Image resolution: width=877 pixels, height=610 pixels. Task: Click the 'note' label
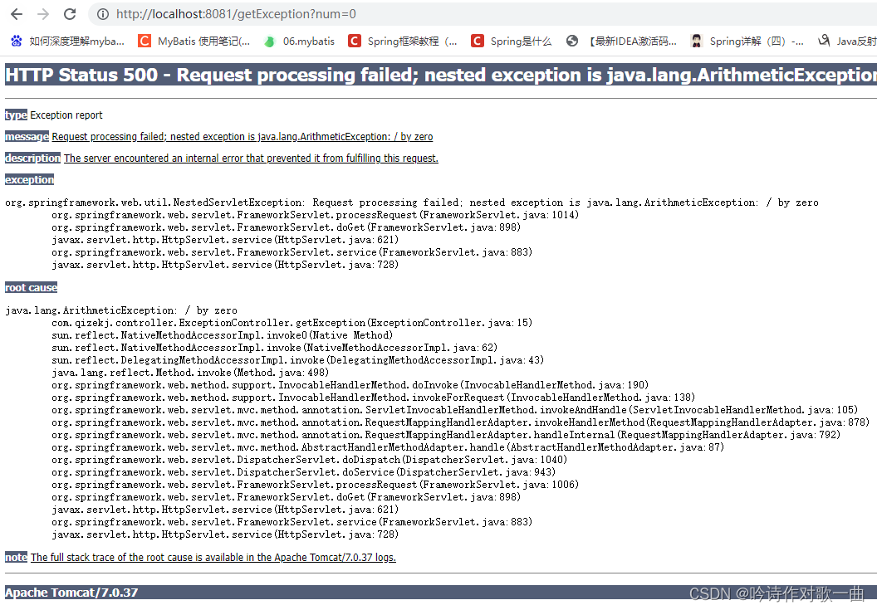tap(17, 557)
